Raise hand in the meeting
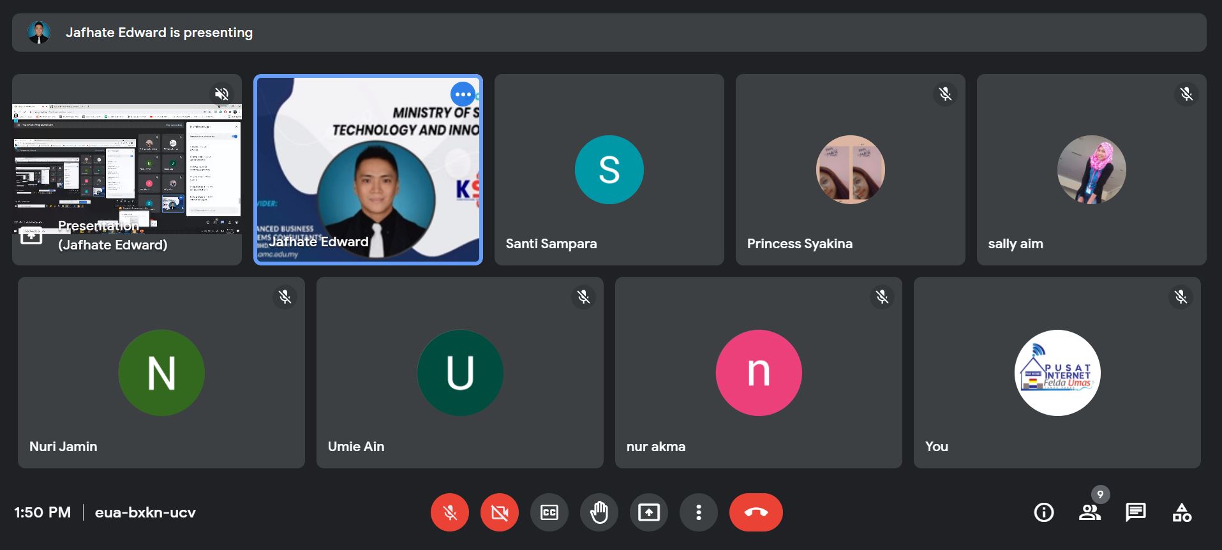Image resolution: width=1222 pixels, height=550 pixels. click(599, 512)
